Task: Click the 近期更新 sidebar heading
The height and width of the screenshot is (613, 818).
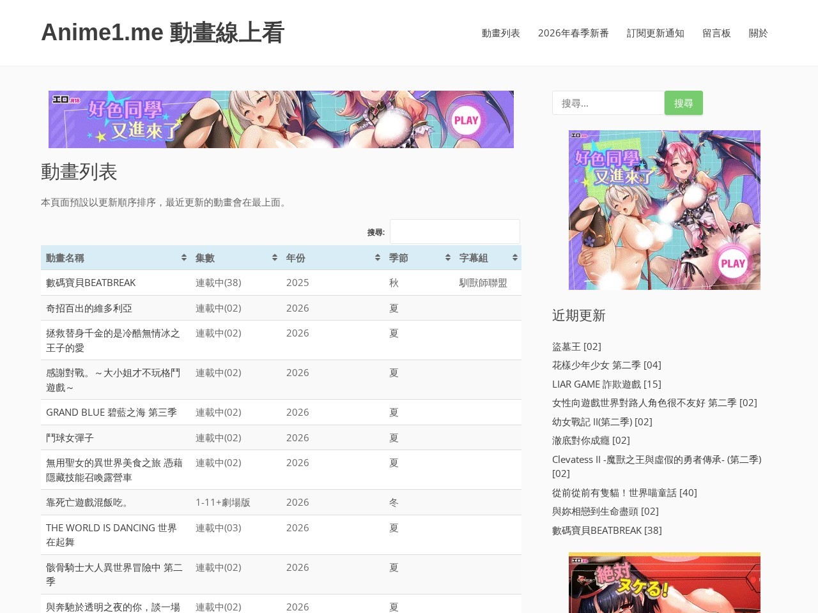Action: point(579,315)
